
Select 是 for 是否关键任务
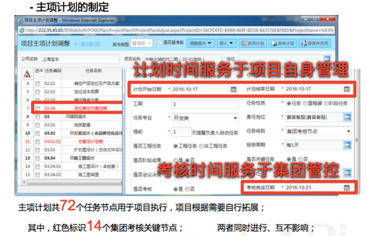point(289,160)
